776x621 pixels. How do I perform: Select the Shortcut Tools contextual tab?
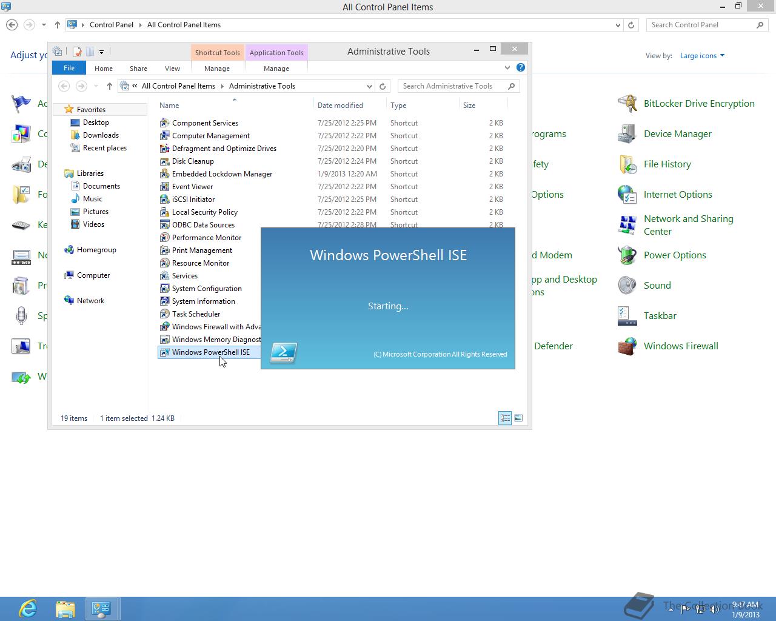218,53
